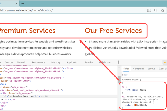167x111 pixels.
Task: Click the Filter field in Styles pane
Action: pos(142,75)
